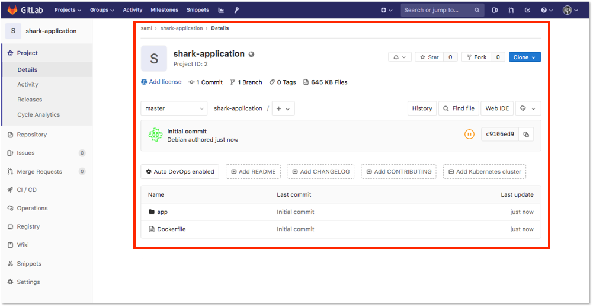Image resolution: width=593 pixels, height=307 pixels.
Task: Star the project
Action: [x=429, y=57]
